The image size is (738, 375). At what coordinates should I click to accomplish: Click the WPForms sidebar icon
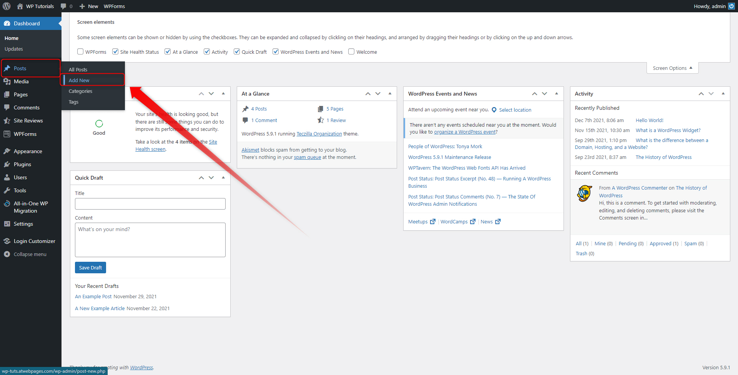[x=7, y=134]
